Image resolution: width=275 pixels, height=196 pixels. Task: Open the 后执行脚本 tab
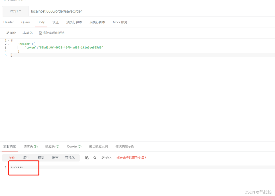(x=97, y=22)
